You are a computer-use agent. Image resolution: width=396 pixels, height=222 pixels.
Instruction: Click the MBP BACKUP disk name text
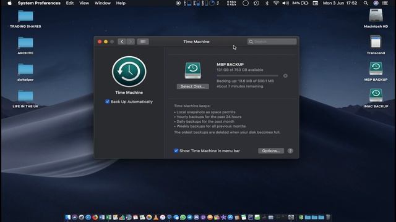pyautogui.click(x=230, y=64)
